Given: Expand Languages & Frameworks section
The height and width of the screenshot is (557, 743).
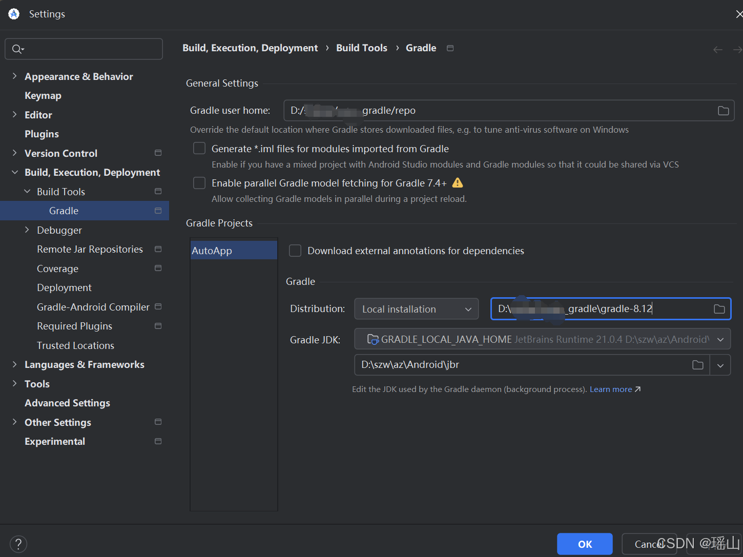Looking at the screenshot, I should [14, 364].
